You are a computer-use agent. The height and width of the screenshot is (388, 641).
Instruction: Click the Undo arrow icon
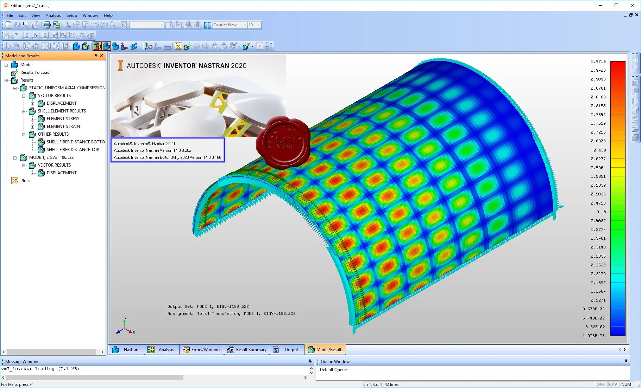click(x=95, y=25)
